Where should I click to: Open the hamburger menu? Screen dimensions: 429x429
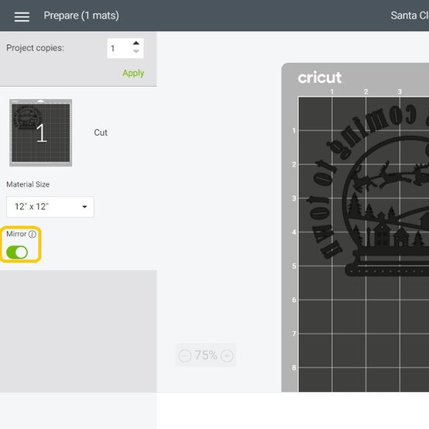22,17
